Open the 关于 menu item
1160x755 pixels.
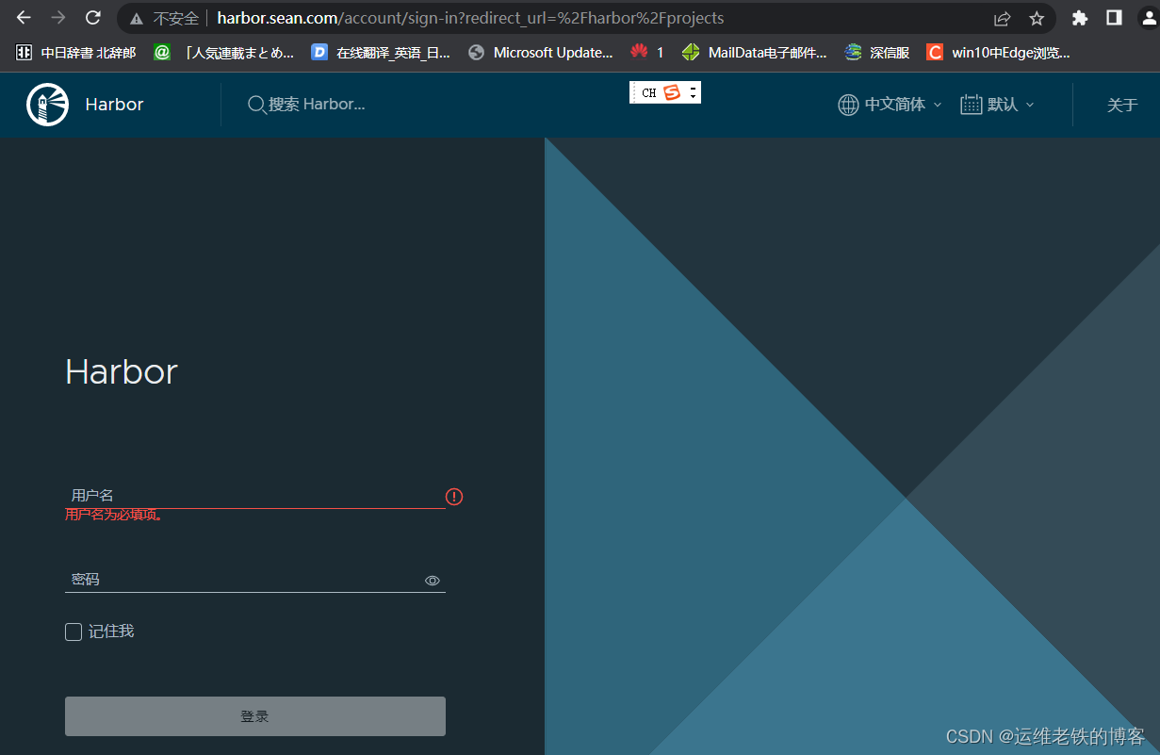(1122, 105)
